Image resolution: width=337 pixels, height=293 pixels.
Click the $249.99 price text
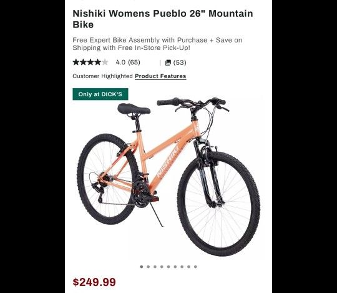click(x=94, y=282)
